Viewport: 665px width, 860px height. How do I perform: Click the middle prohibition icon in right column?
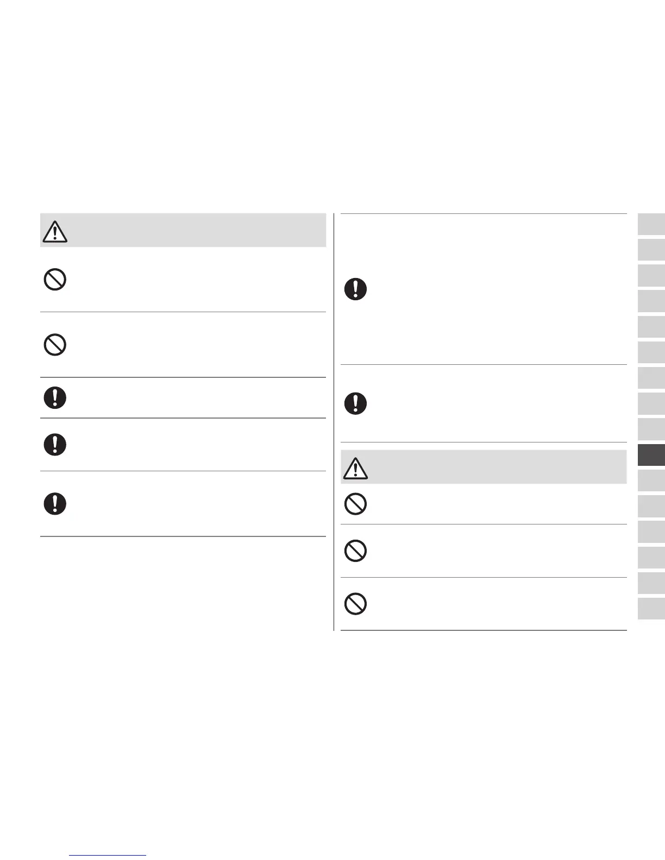coord(355,551)
